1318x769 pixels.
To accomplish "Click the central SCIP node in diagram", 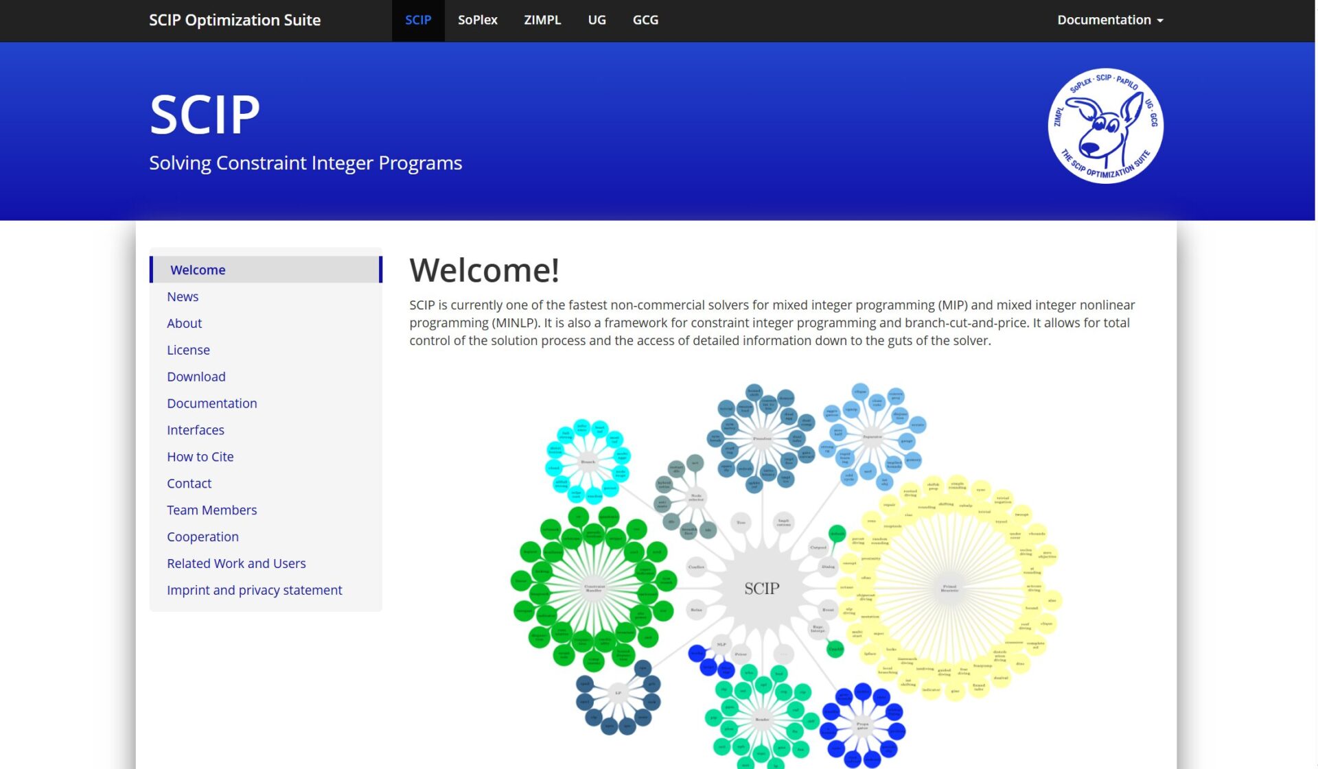I will pos(761,589).
